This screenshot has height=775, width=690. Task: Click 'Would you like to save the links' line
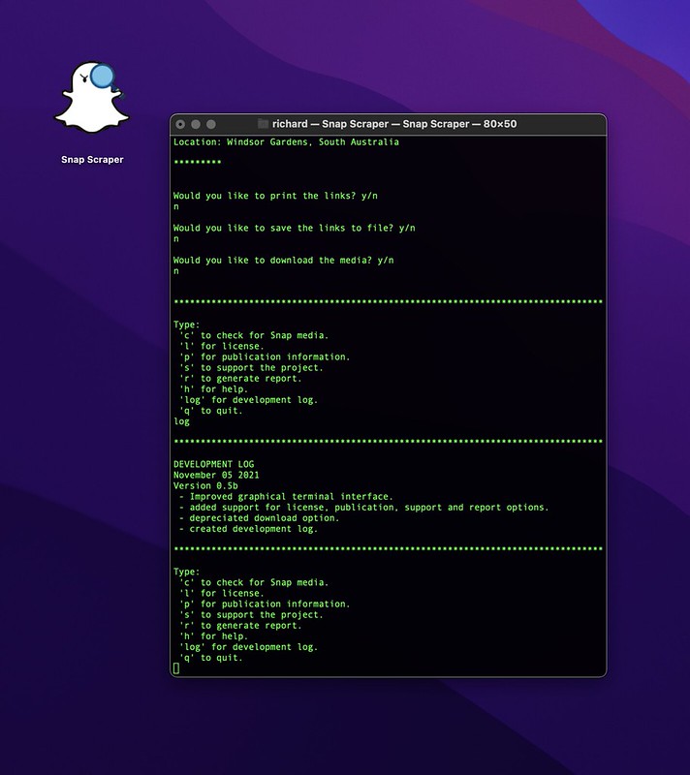pyautogui.click(x=294, y=228)
